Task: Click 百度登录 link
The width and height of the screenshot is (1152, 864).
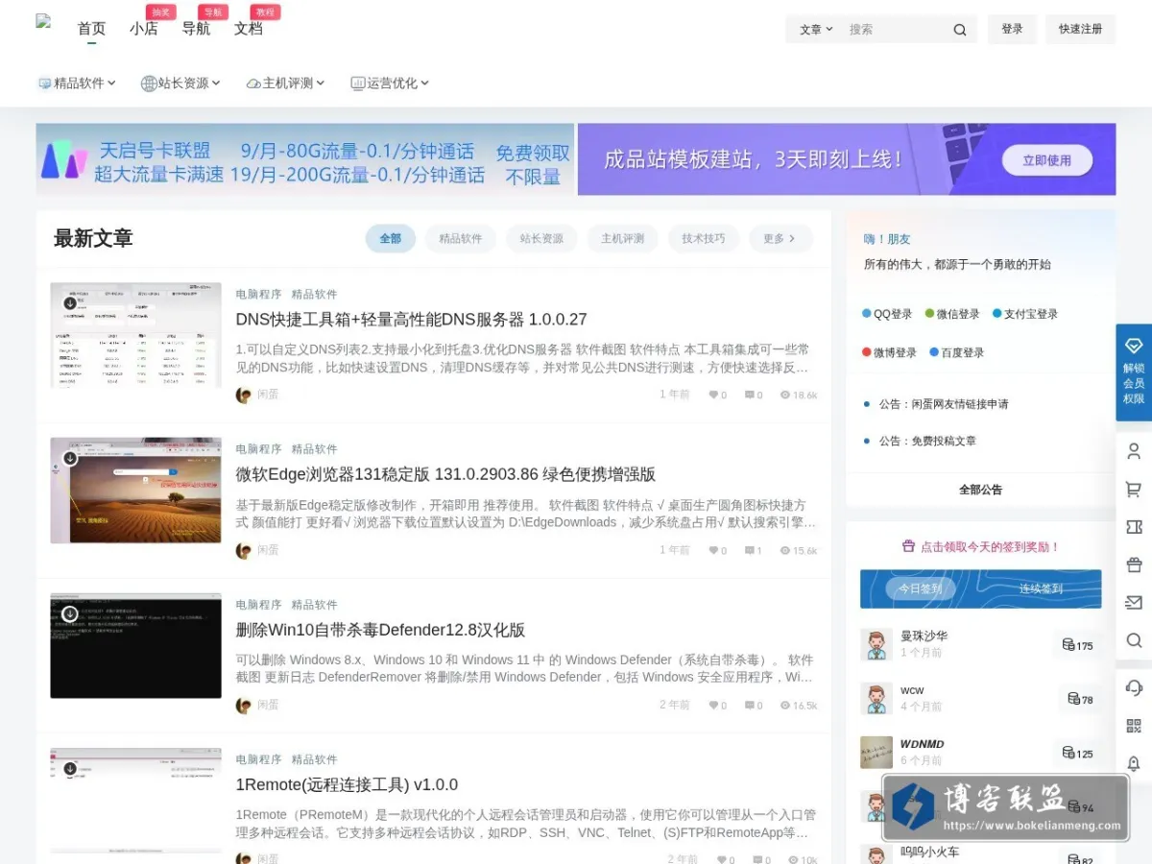Action: 957,352
